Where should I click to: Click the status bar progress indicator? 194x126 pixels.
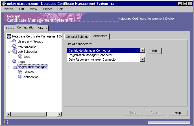pos(169,122)
